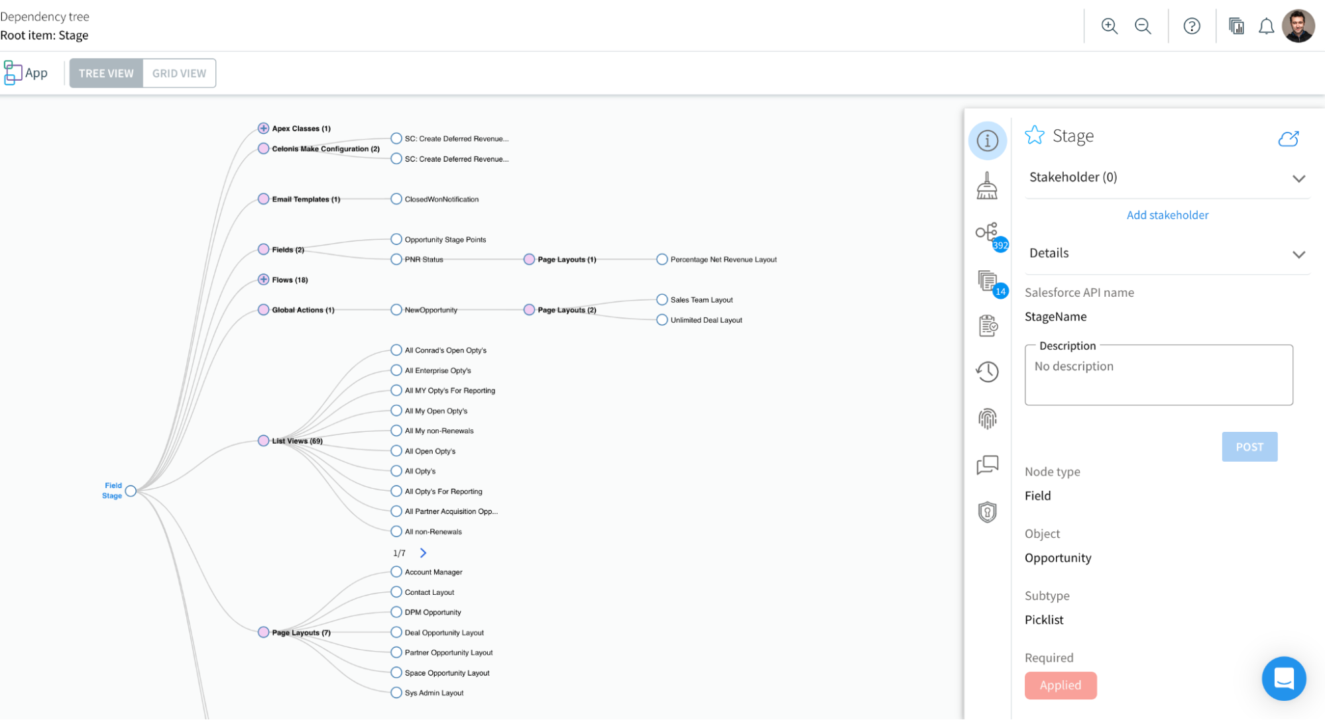The height and width of the screenshot is (720, 1325).
Task: Collapse the Details section chevron
Action: tap(1298, 254)
